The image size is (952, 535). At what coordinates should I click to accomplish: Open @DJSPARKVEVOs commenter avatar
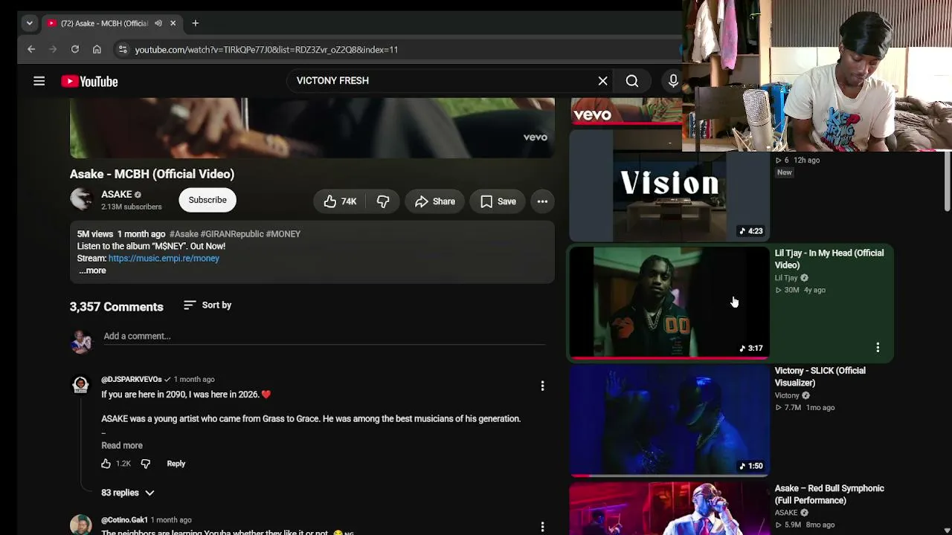(80, 386)
